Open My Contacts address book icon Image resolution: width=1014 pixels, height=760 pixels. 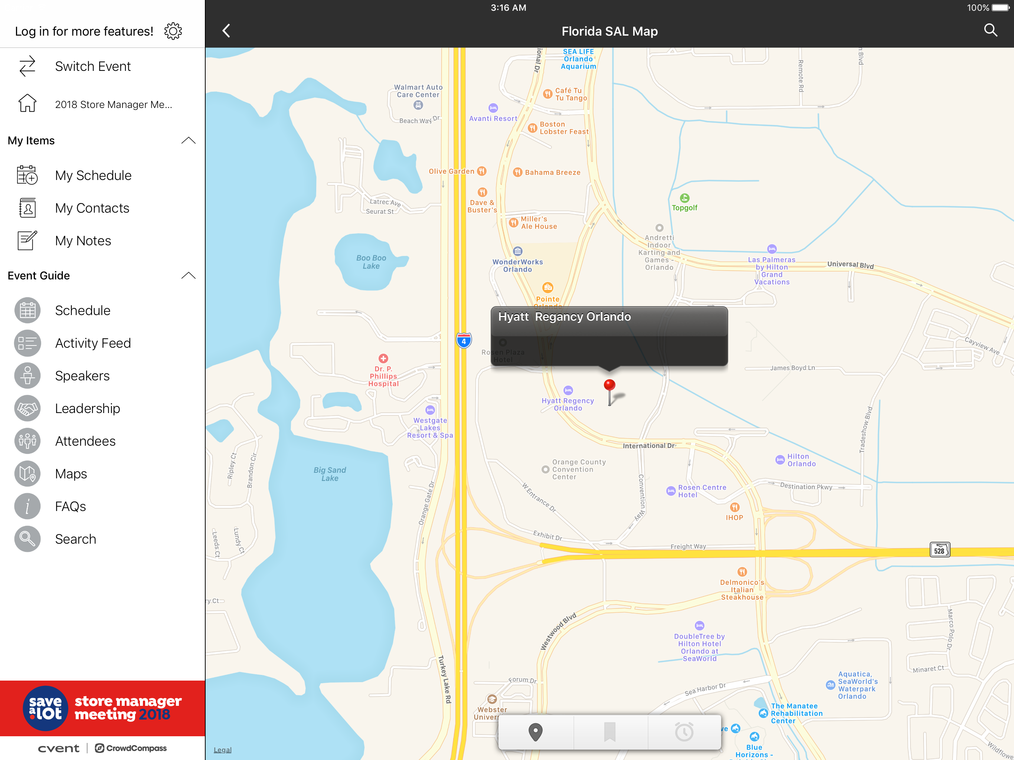tap(27, 208)
